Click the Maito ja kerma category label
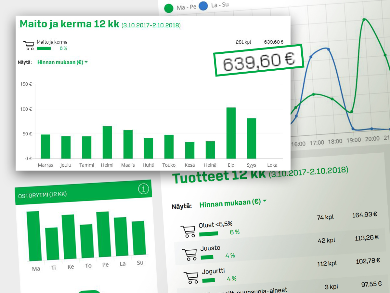The image size is (390, 293). pos(52,42)
